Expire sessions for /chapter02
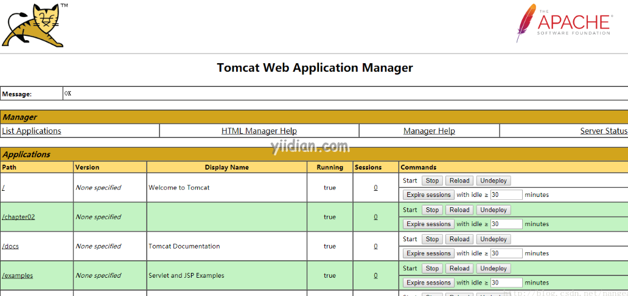 pyautogui.click(x=428, y=224)
